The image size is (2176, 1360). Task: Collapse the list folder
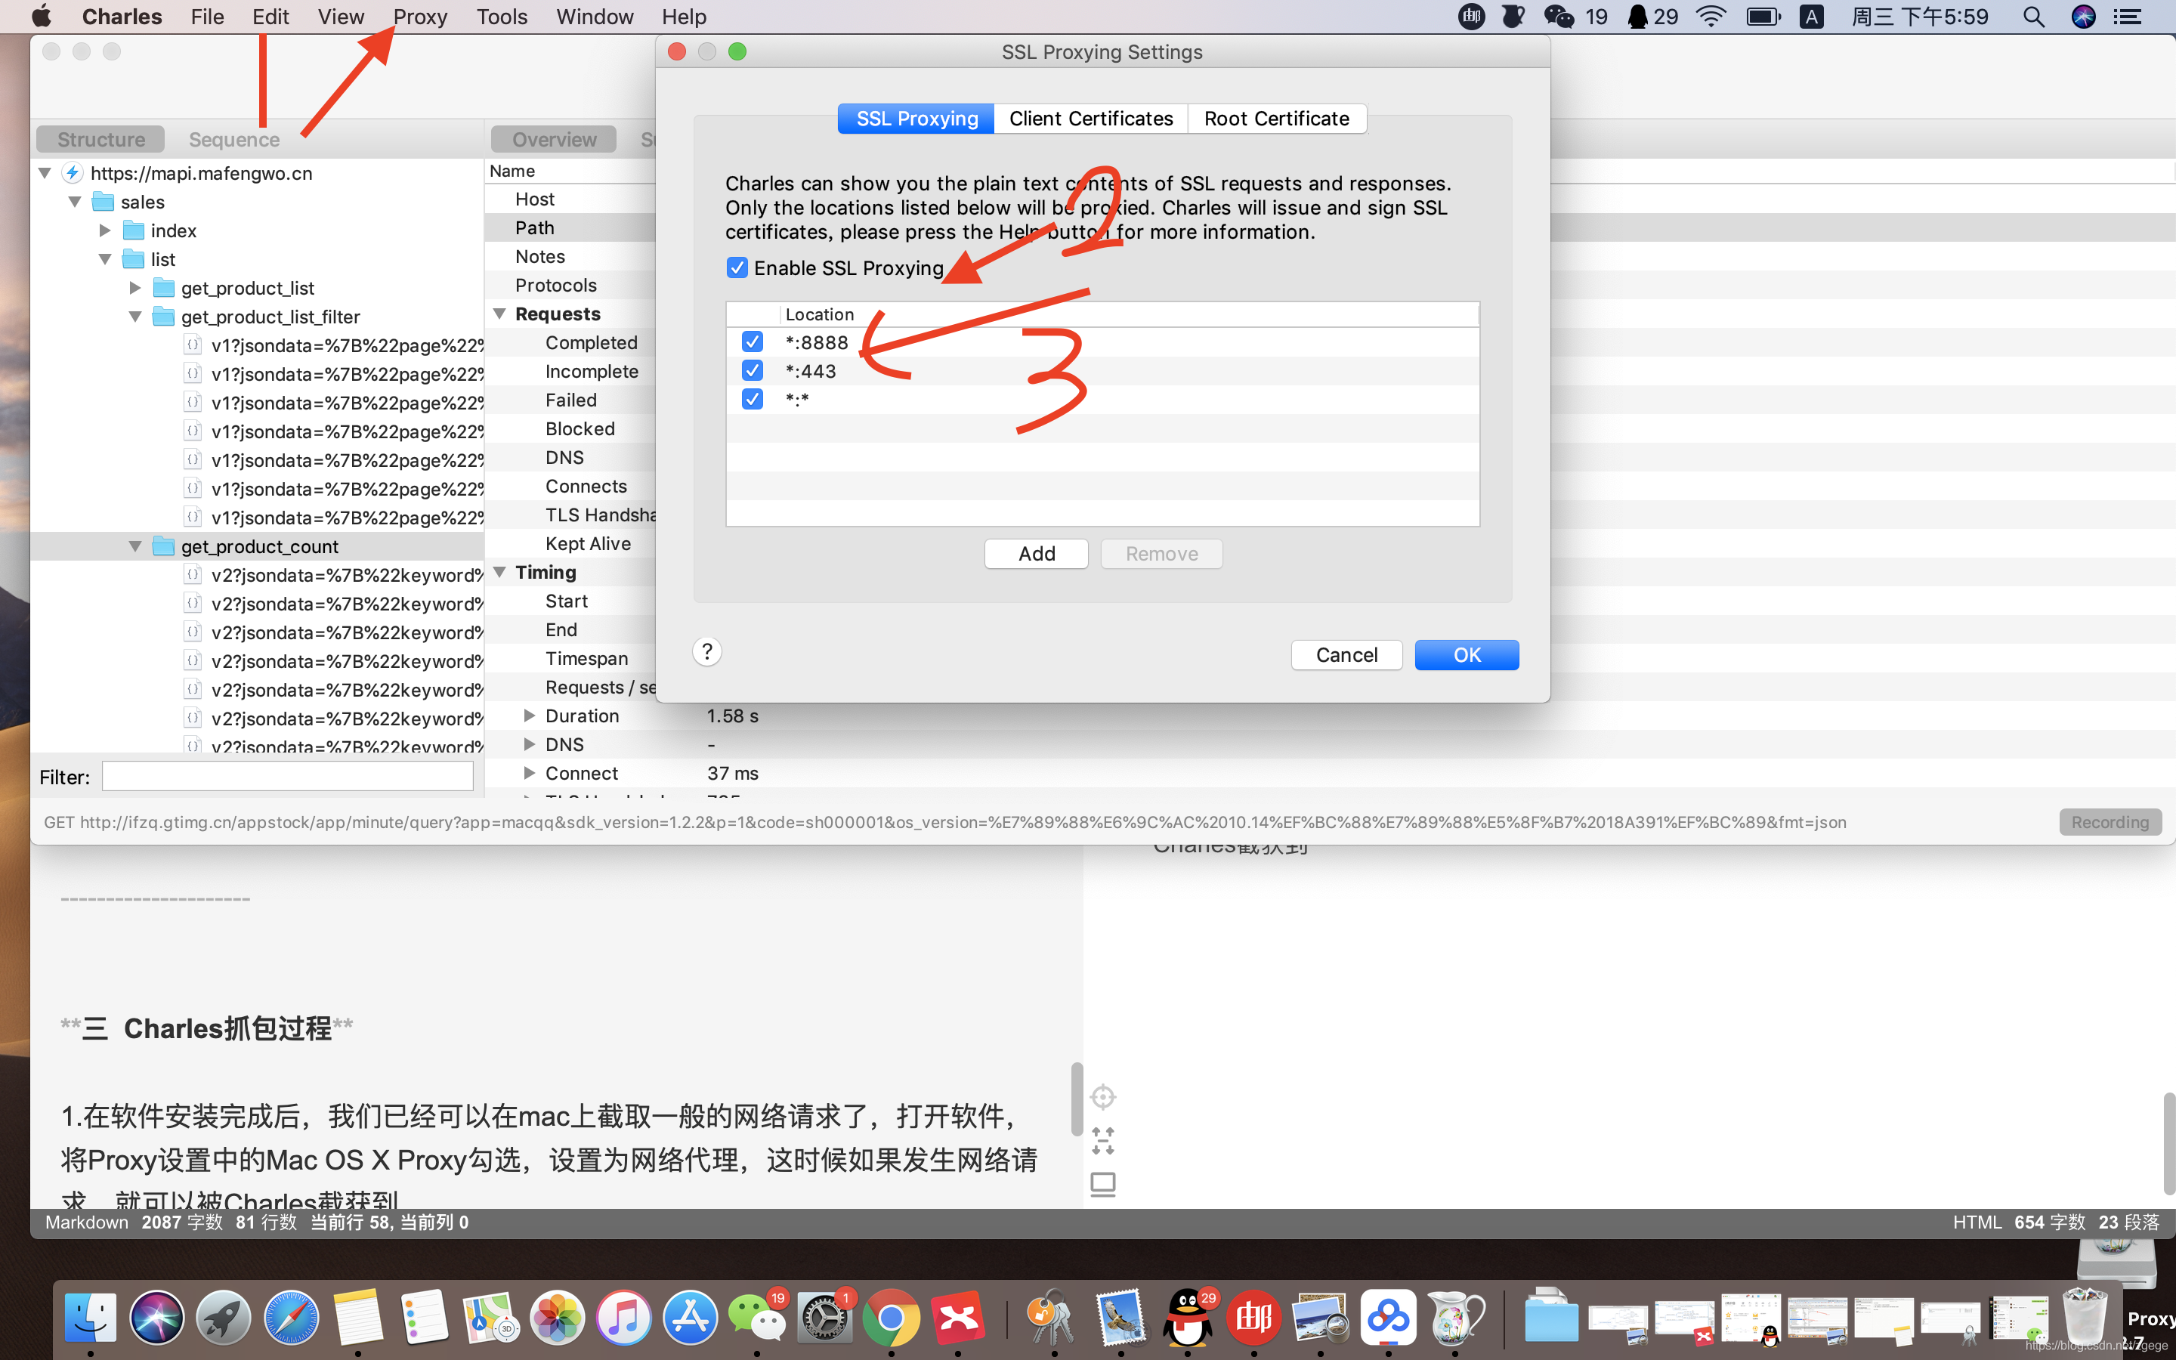point(105,259)
